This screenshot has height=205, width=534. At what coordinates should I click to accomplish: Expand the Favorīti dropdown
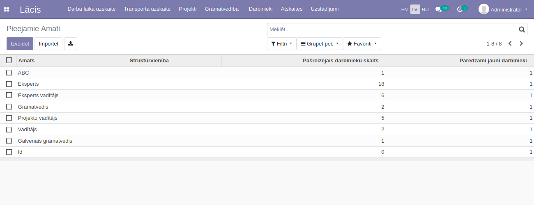pyautogui.click(x=362, y=43)
